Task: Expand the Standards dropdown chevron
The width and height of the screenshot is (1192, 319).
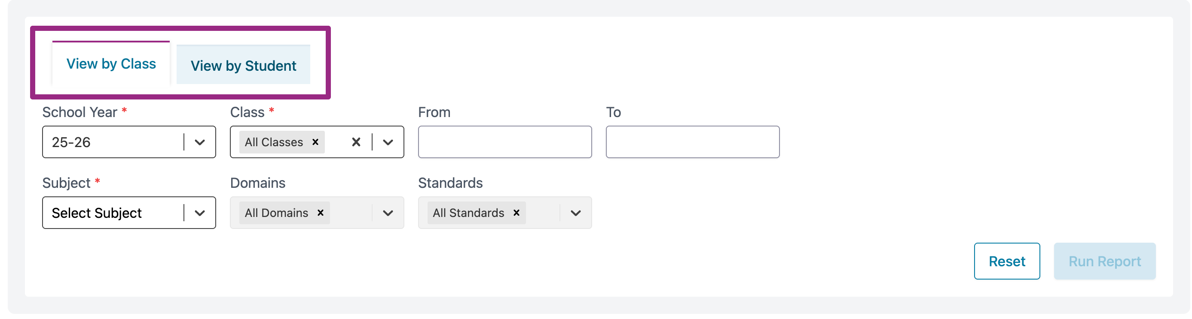Action: [x=576, y=213]
